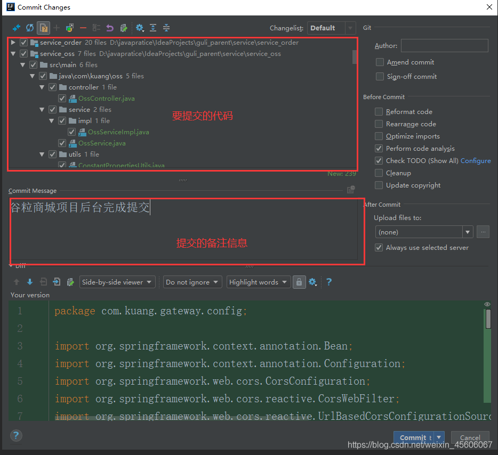Click the compare next file icon in diff toolbar
The image size is (498, 455).
[x=57, y=282]
